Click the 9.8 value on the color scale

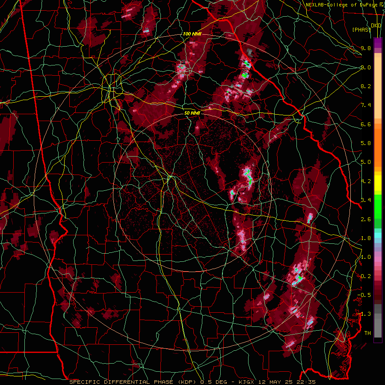click(x=366, y=48)
